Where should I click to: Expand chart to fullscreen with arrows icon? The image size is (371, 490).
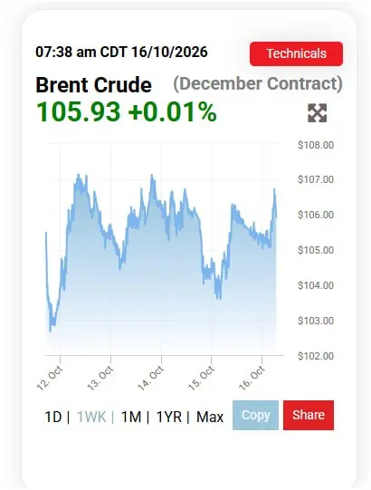click(x=318, y=113)
